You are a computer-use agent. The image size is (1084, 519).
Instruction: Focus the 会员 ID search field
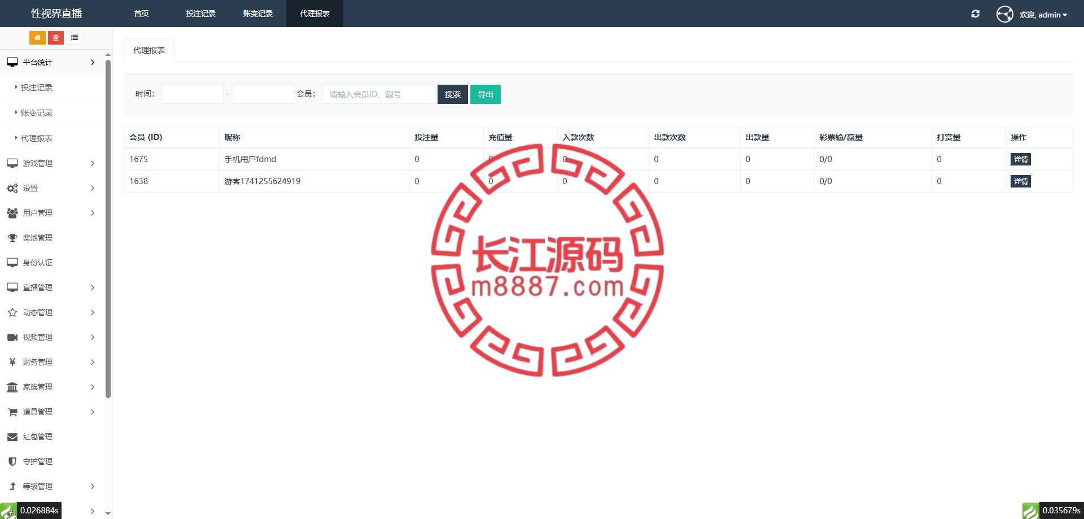[x=379, y=94]
